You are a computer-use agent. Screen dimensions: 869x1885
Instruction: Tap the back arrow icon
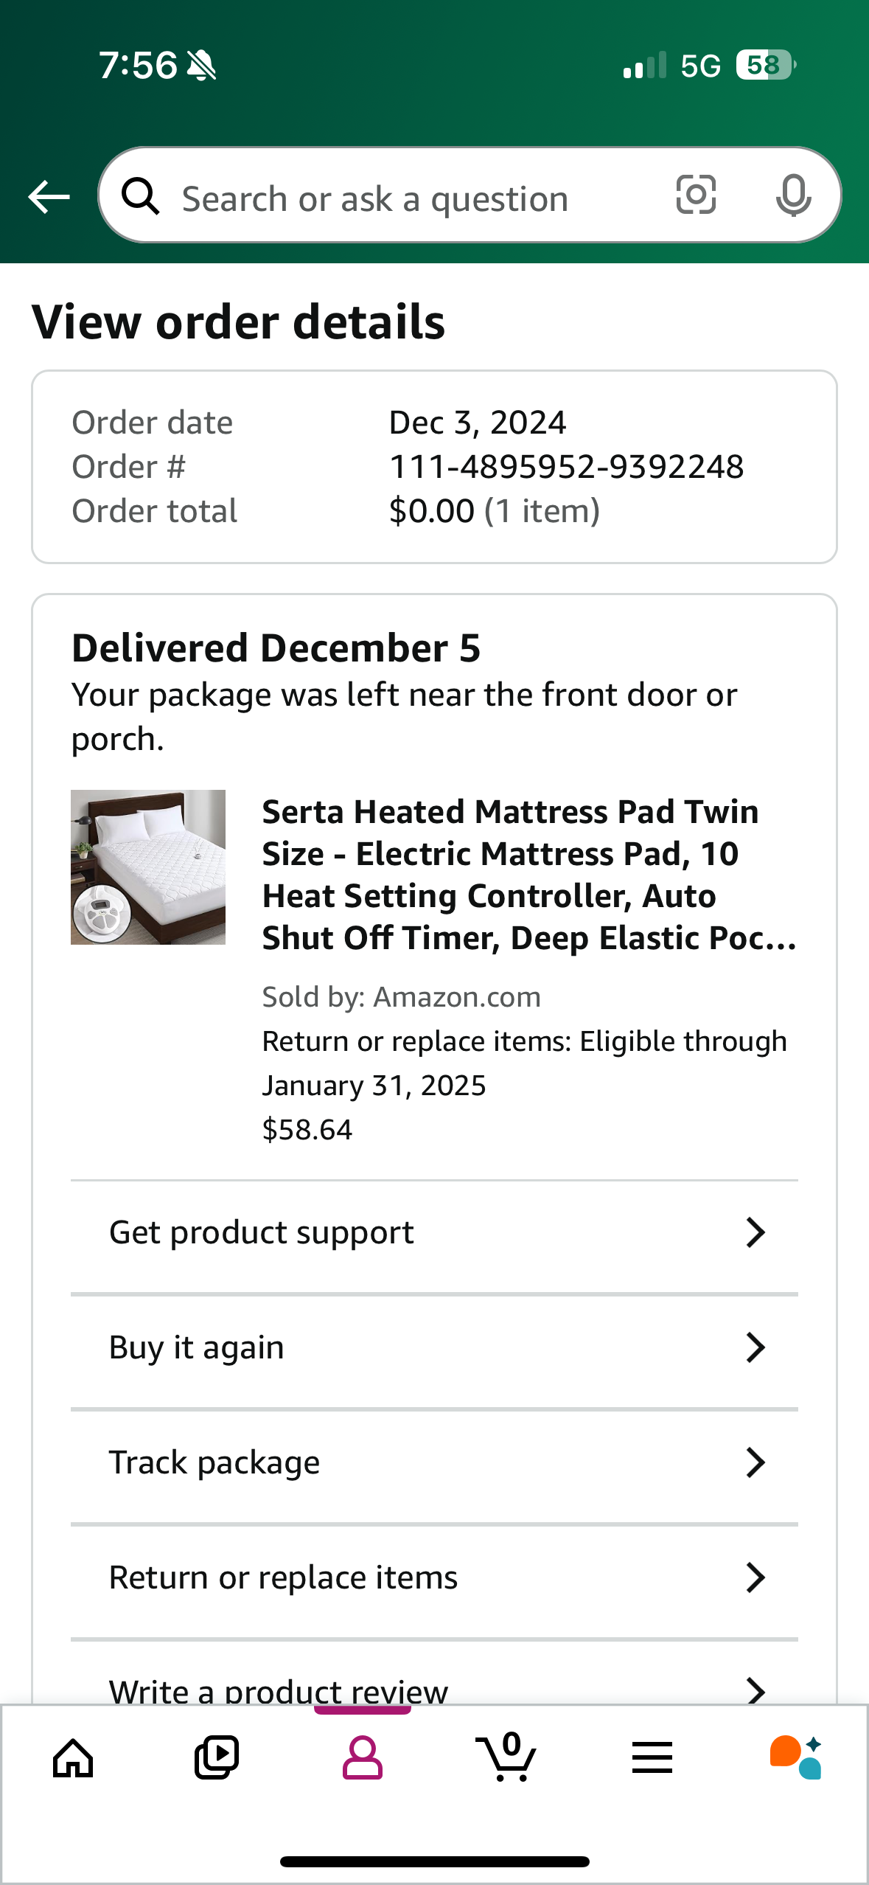(49, 197)
